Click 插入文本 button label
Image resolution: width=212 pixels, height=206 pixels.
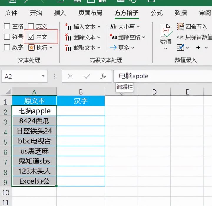(x=85, y=27)
